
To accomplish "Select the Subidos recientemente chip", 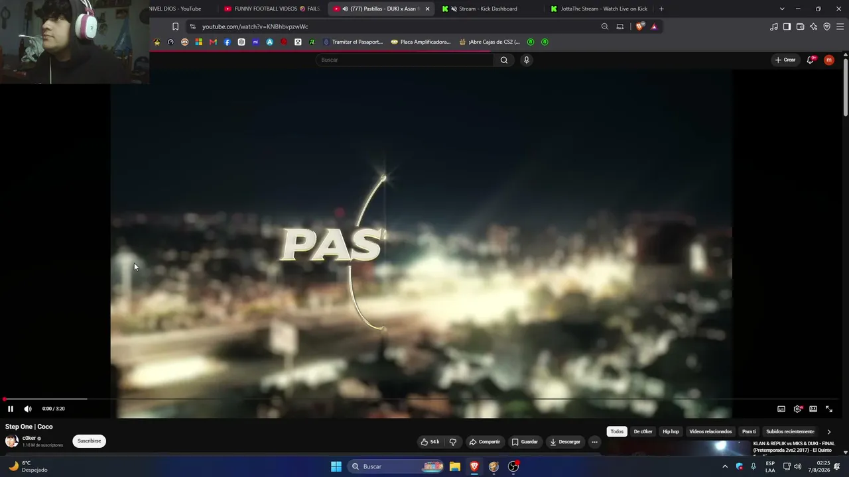I will click(790, 431).
